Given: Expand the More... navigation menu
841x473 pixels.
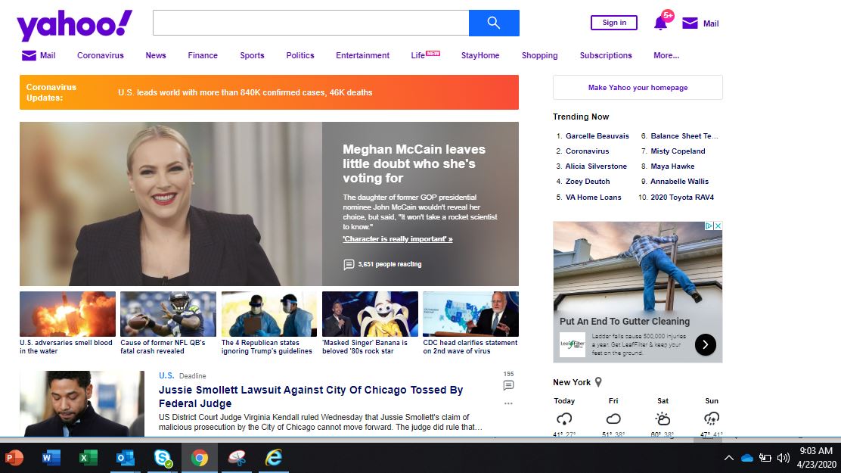Looking at the screenshot, I should tap(666, 55).
